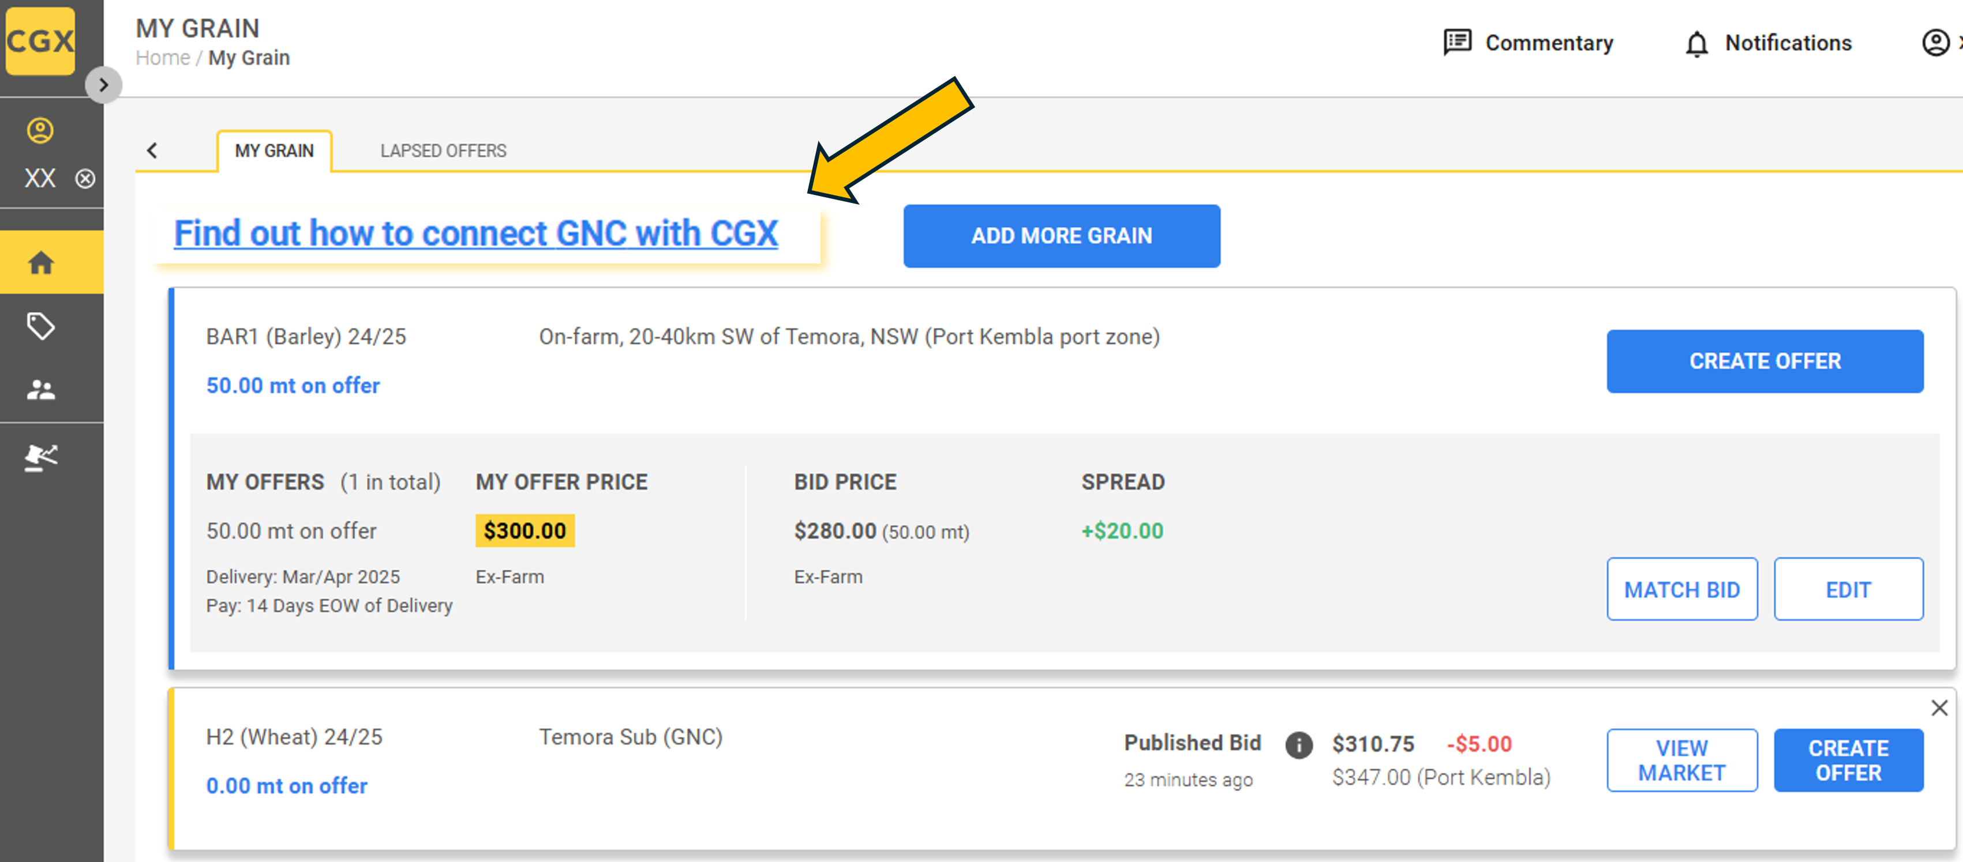Select the My Grain tab
The height and width of the screenshot is (862, 1963).
coord(274,150)
